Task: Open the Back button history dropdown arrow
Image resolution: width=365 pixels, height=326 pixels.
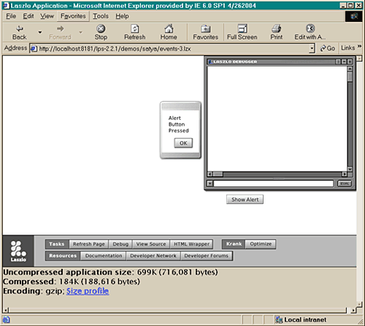Action: 40,32
